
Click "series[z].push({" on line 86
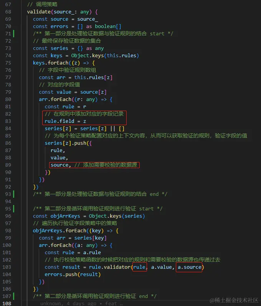[x=68, y=143]
